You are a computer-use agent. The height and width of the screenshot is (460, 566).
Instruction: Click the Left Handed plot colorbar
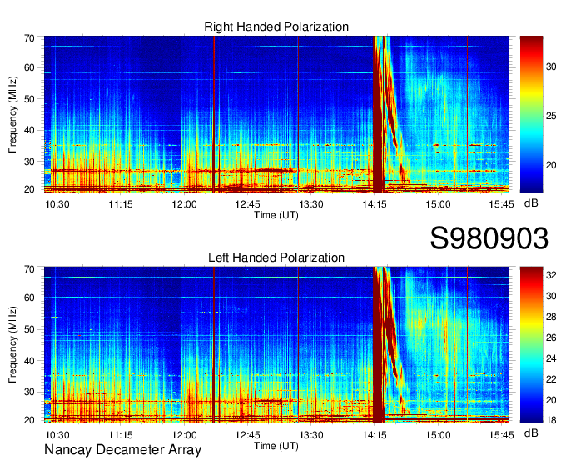(x=531, y=345)
